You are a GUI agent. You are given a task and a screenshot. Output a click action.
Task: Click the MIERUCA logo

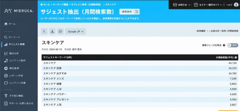[x=19, y=11]
